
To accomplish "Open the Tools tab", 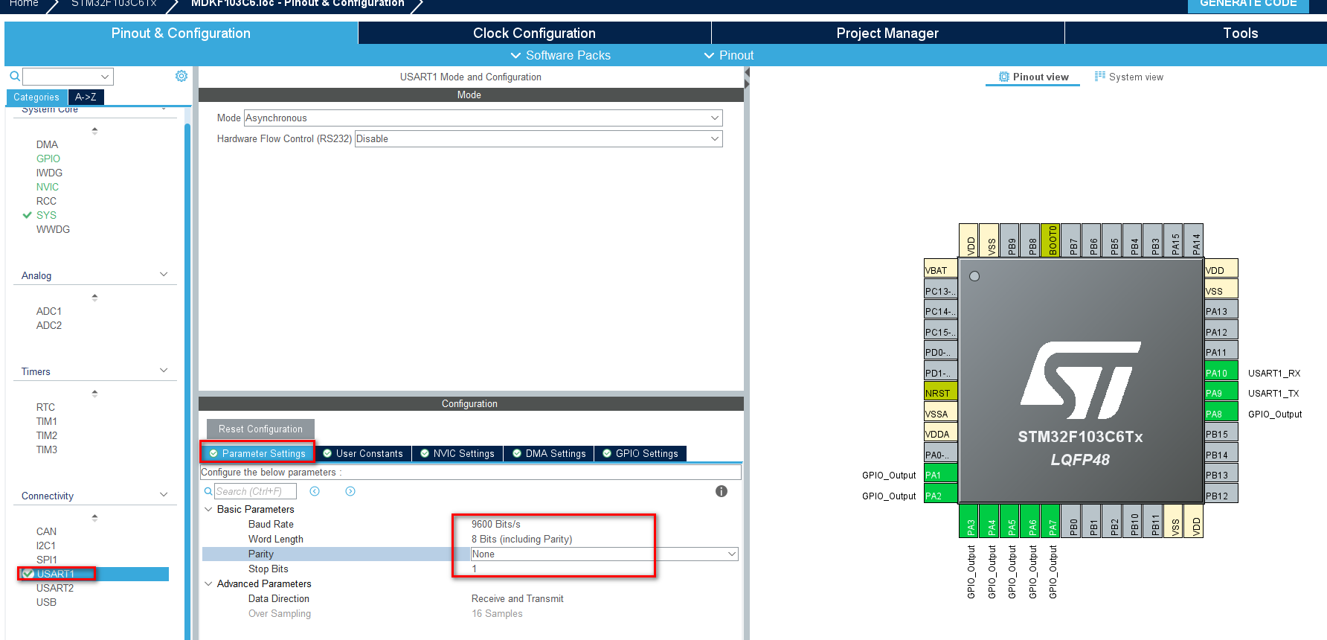I will click(1240, 33).
